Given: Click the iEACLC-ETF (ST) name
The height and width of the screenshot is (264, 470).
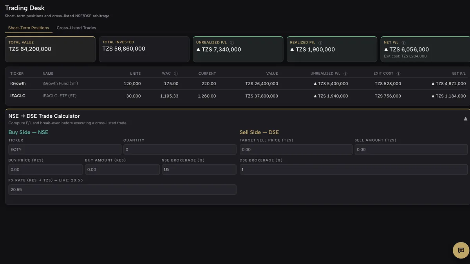Looking at the screenshot, I should tap(60, 96).
